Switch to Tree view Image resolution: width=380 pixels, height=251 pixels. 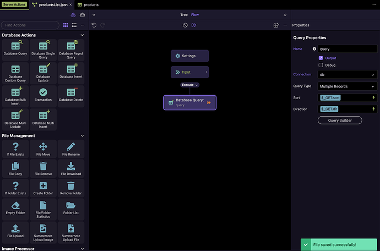click(x=184, y=15)
